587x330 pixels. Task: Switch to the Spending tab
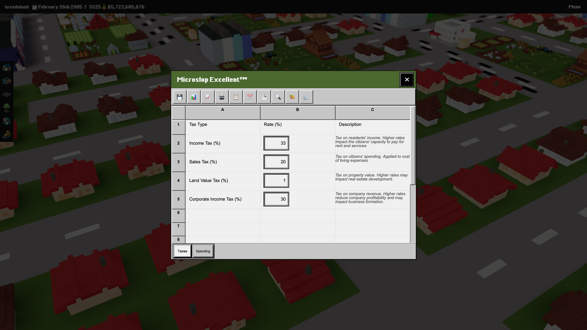203,251
